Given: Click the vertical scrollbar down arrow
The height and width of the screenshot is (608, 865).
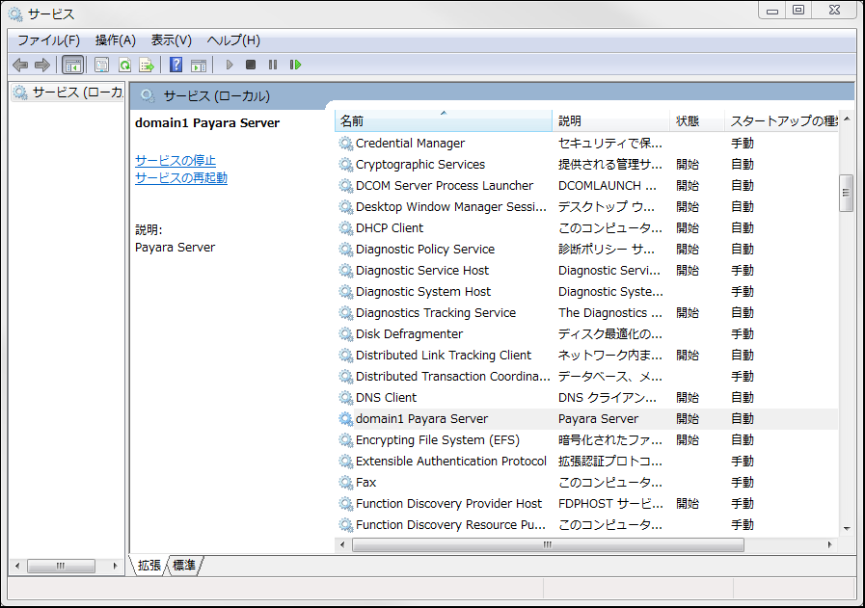Looking at the screenshot, I should click(x=846, y=528).
